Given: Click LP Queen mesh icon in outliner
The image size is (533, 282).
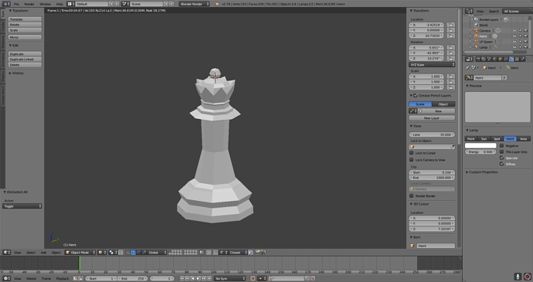Looking at the screenshot, I should coord(477,42).
